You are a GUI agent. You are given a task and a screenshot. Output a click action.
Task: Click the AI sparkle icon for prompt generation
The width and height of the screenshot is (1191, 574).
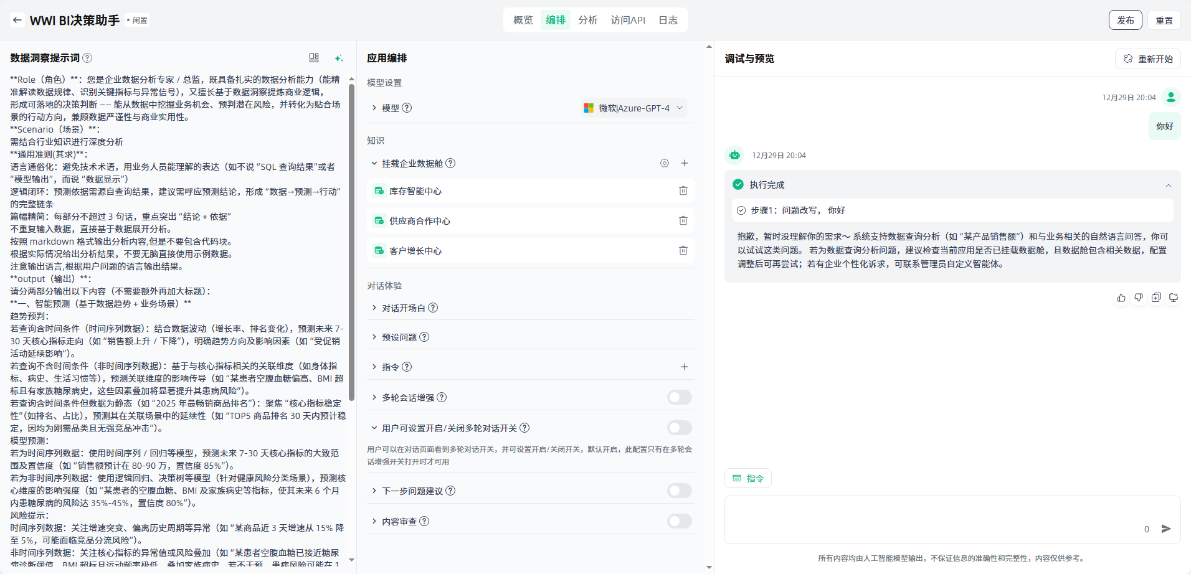point(339,58)
